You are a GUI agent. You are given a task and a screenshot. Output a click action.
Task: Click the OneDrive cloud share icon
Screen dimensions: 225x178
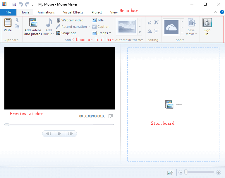(x=171, y=27)
